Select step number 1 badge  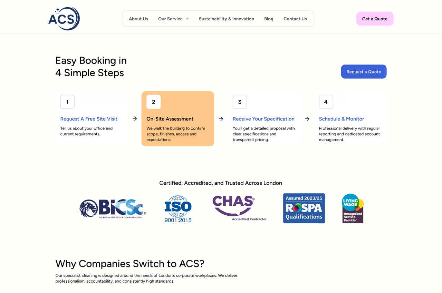(67, 102)
